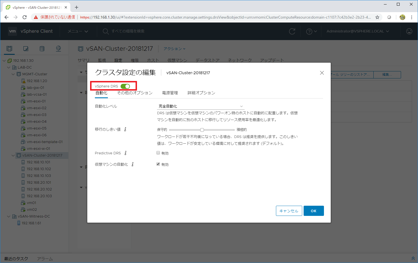418x263 pixels.
Task: Select vm02 in the tree
Action: point(32,210)
